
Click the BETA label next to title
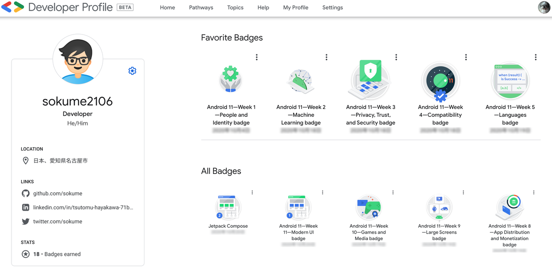coord(125,7)
